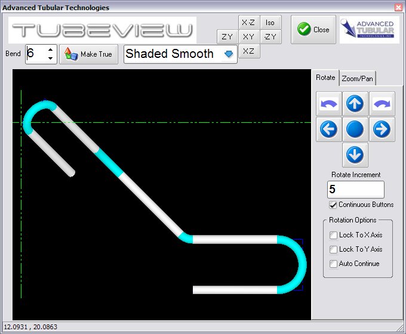
Task: Enable Lock To X Axis option
Action: [334, 235]
